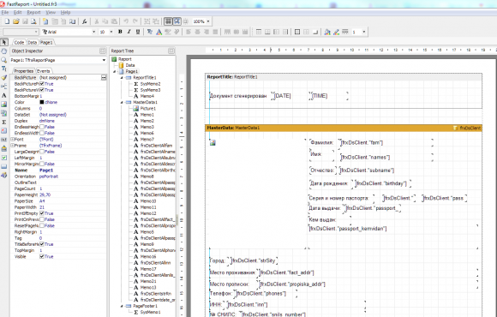
Task: Switch to the Events tab
Action: tap(43, 71)
